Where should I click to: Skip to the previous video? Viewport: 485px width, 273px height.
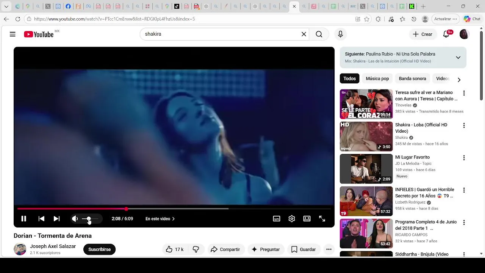point(41,219)
